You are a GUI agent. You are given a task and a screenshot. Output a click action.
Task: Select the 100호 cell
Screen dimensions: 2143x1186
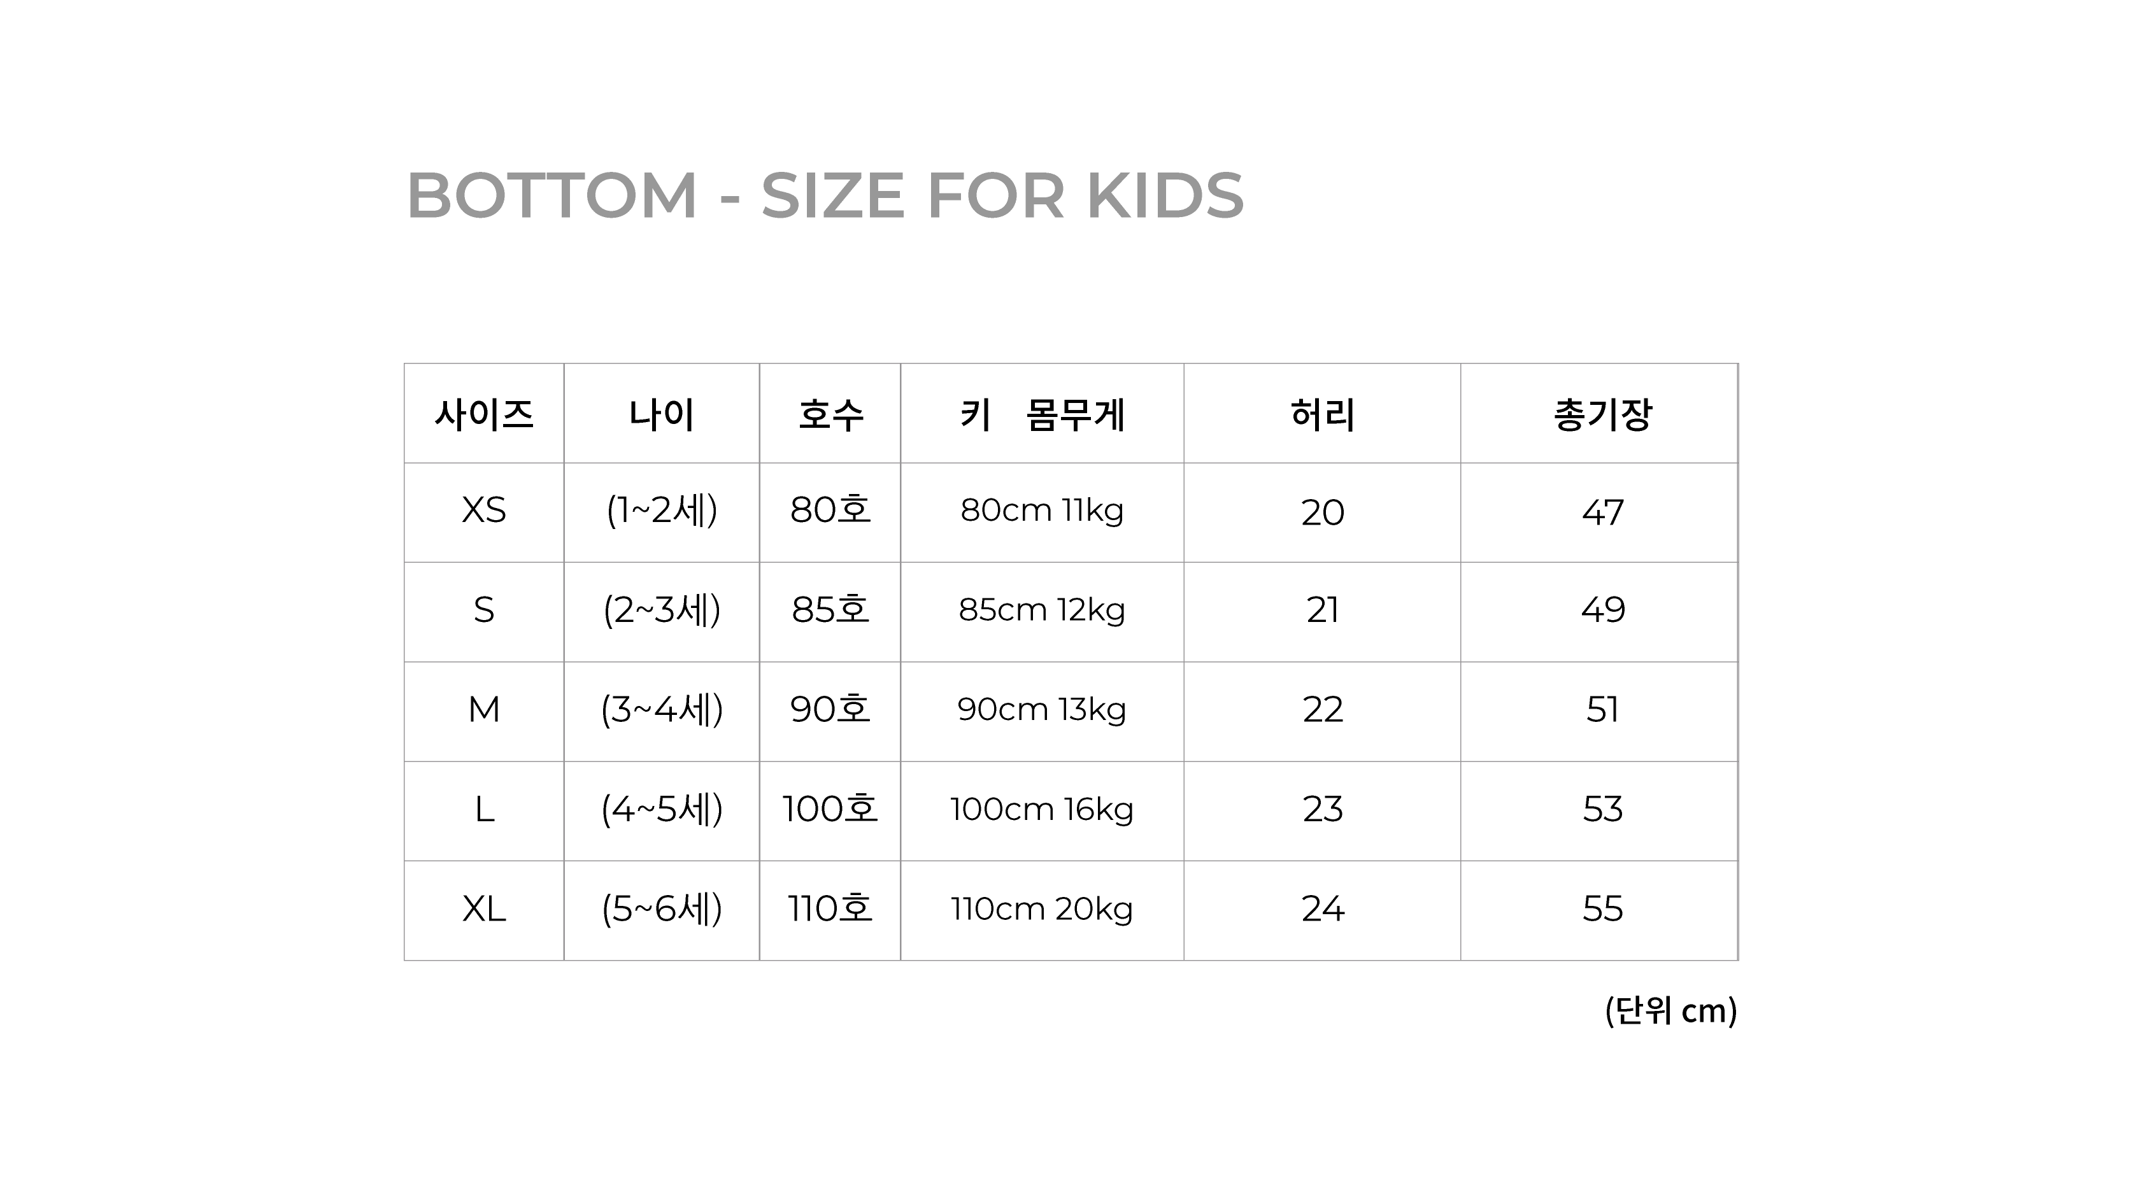830,809
